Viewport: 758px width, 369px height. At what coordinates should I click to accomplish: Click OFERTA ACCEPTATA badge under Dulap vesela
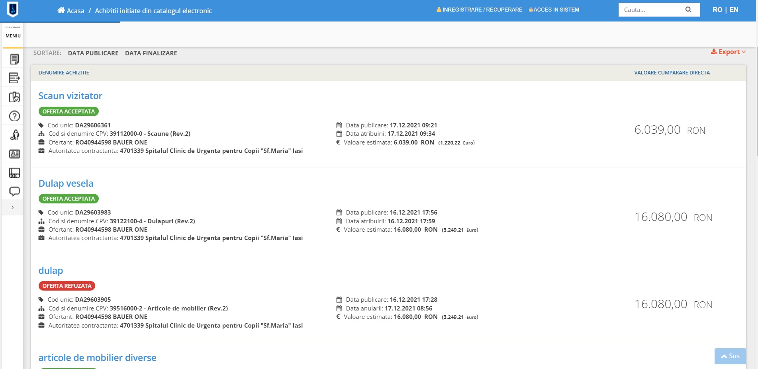69,199
